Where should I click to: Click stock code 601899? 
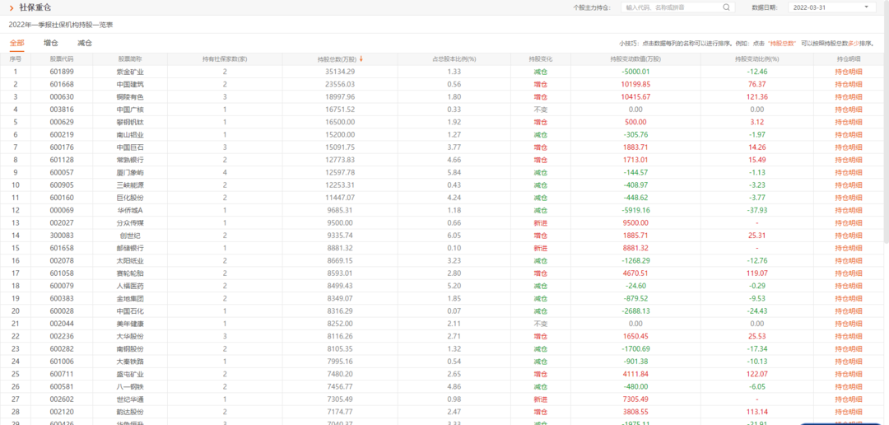click(62, 72)
